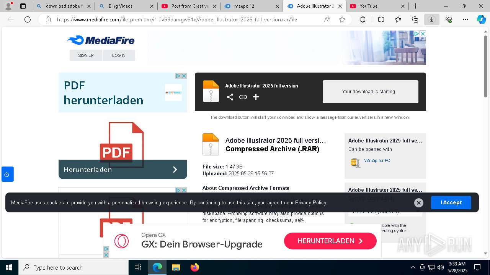Image resolution: width=490 pixels, height=275 pixels.
Task: Add this page to favorites
Action: [342, 19]
